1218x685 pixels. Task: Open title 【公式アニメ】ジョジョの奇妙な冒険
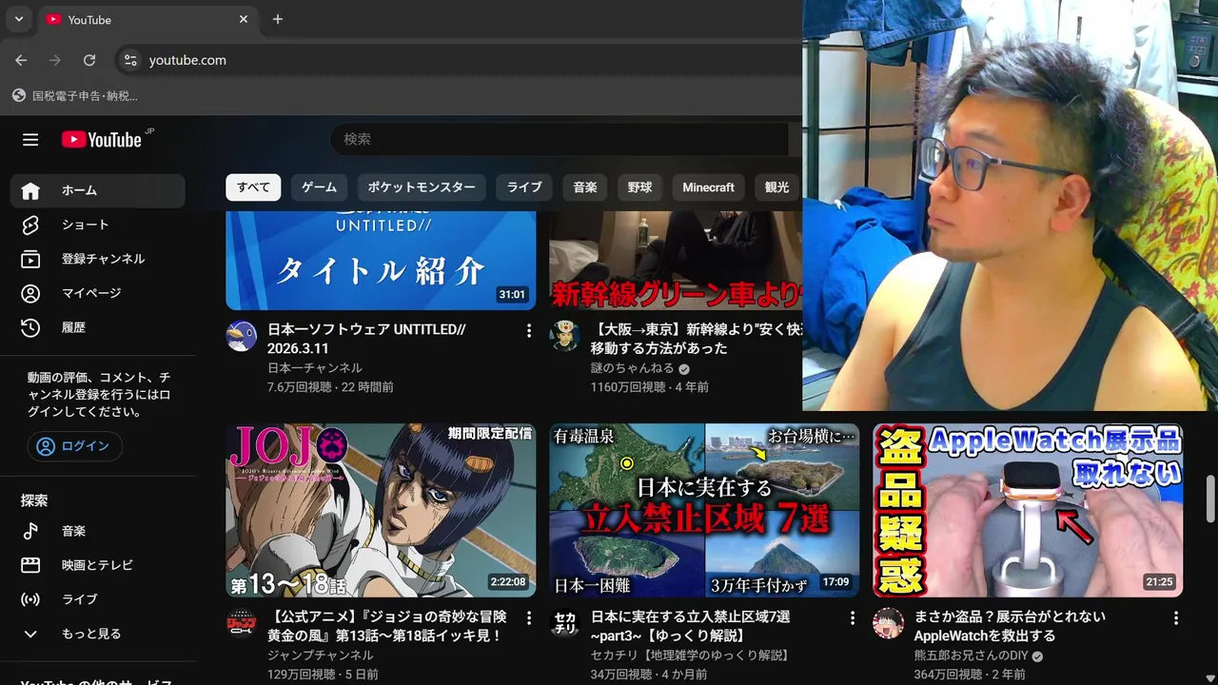(387, 626)
